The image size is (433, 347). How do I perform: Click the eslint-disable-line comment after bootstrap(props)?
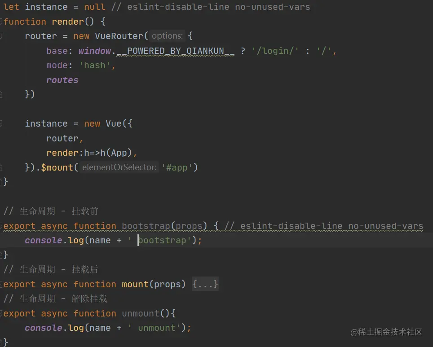point(324,226)
